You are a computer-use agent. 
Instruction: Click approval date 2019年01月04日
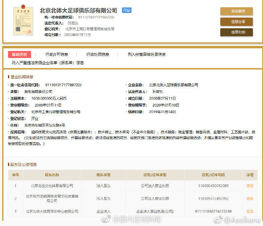pos(162,112)
